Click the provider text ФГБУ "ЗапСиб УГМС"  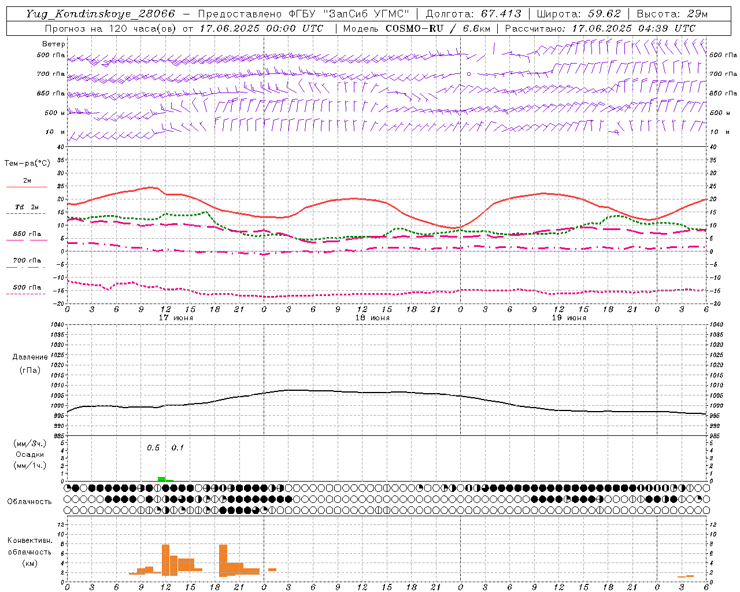tap(349, 14)
